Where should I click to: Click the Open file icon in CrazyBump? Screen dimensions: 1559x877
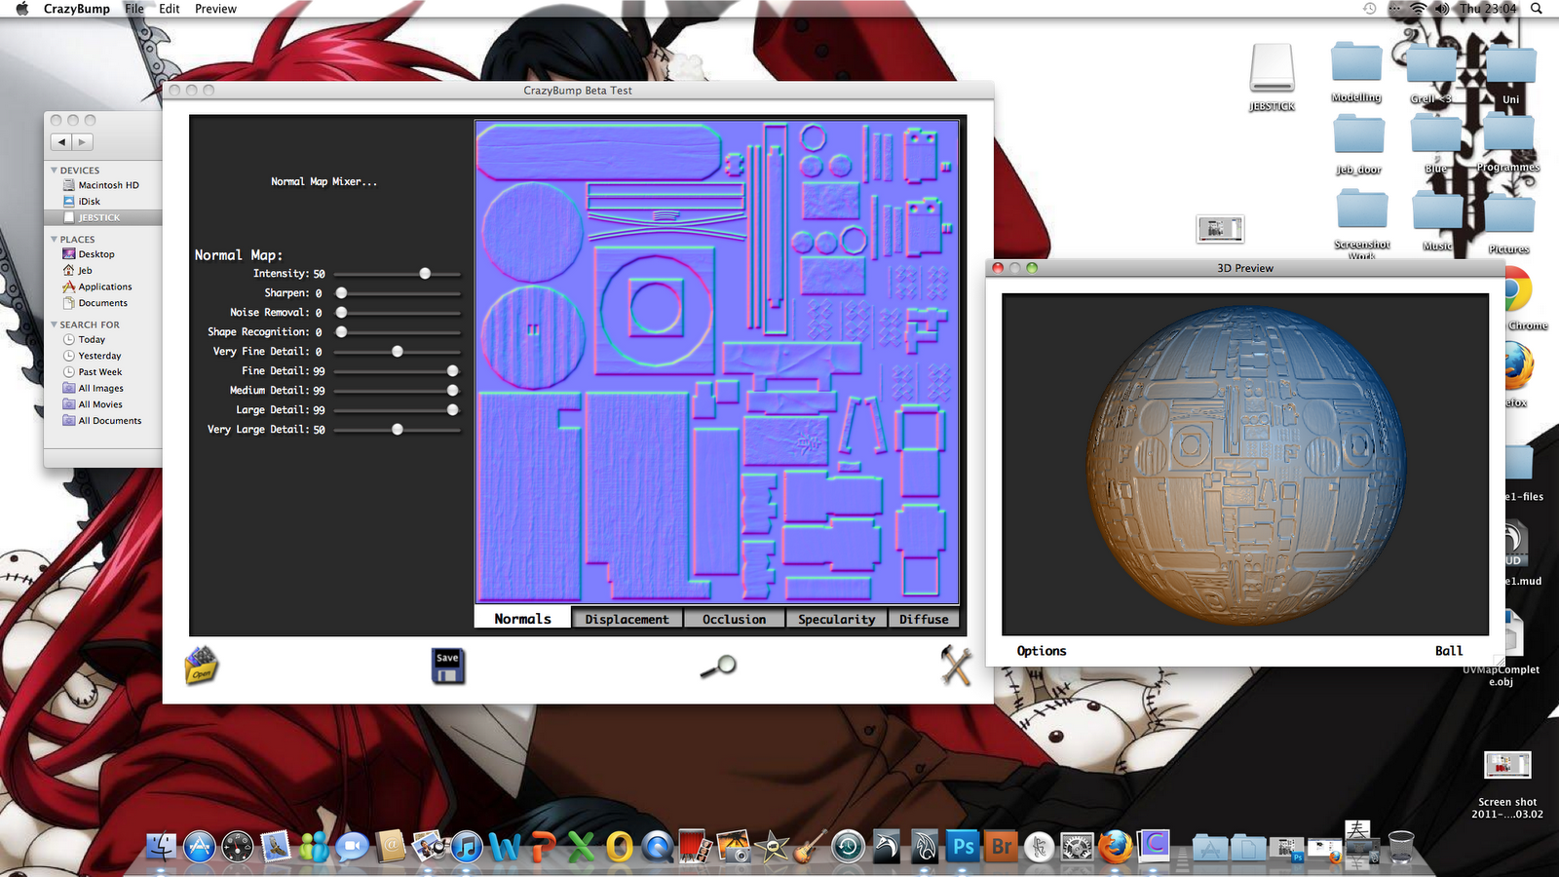tap(201, 666)
